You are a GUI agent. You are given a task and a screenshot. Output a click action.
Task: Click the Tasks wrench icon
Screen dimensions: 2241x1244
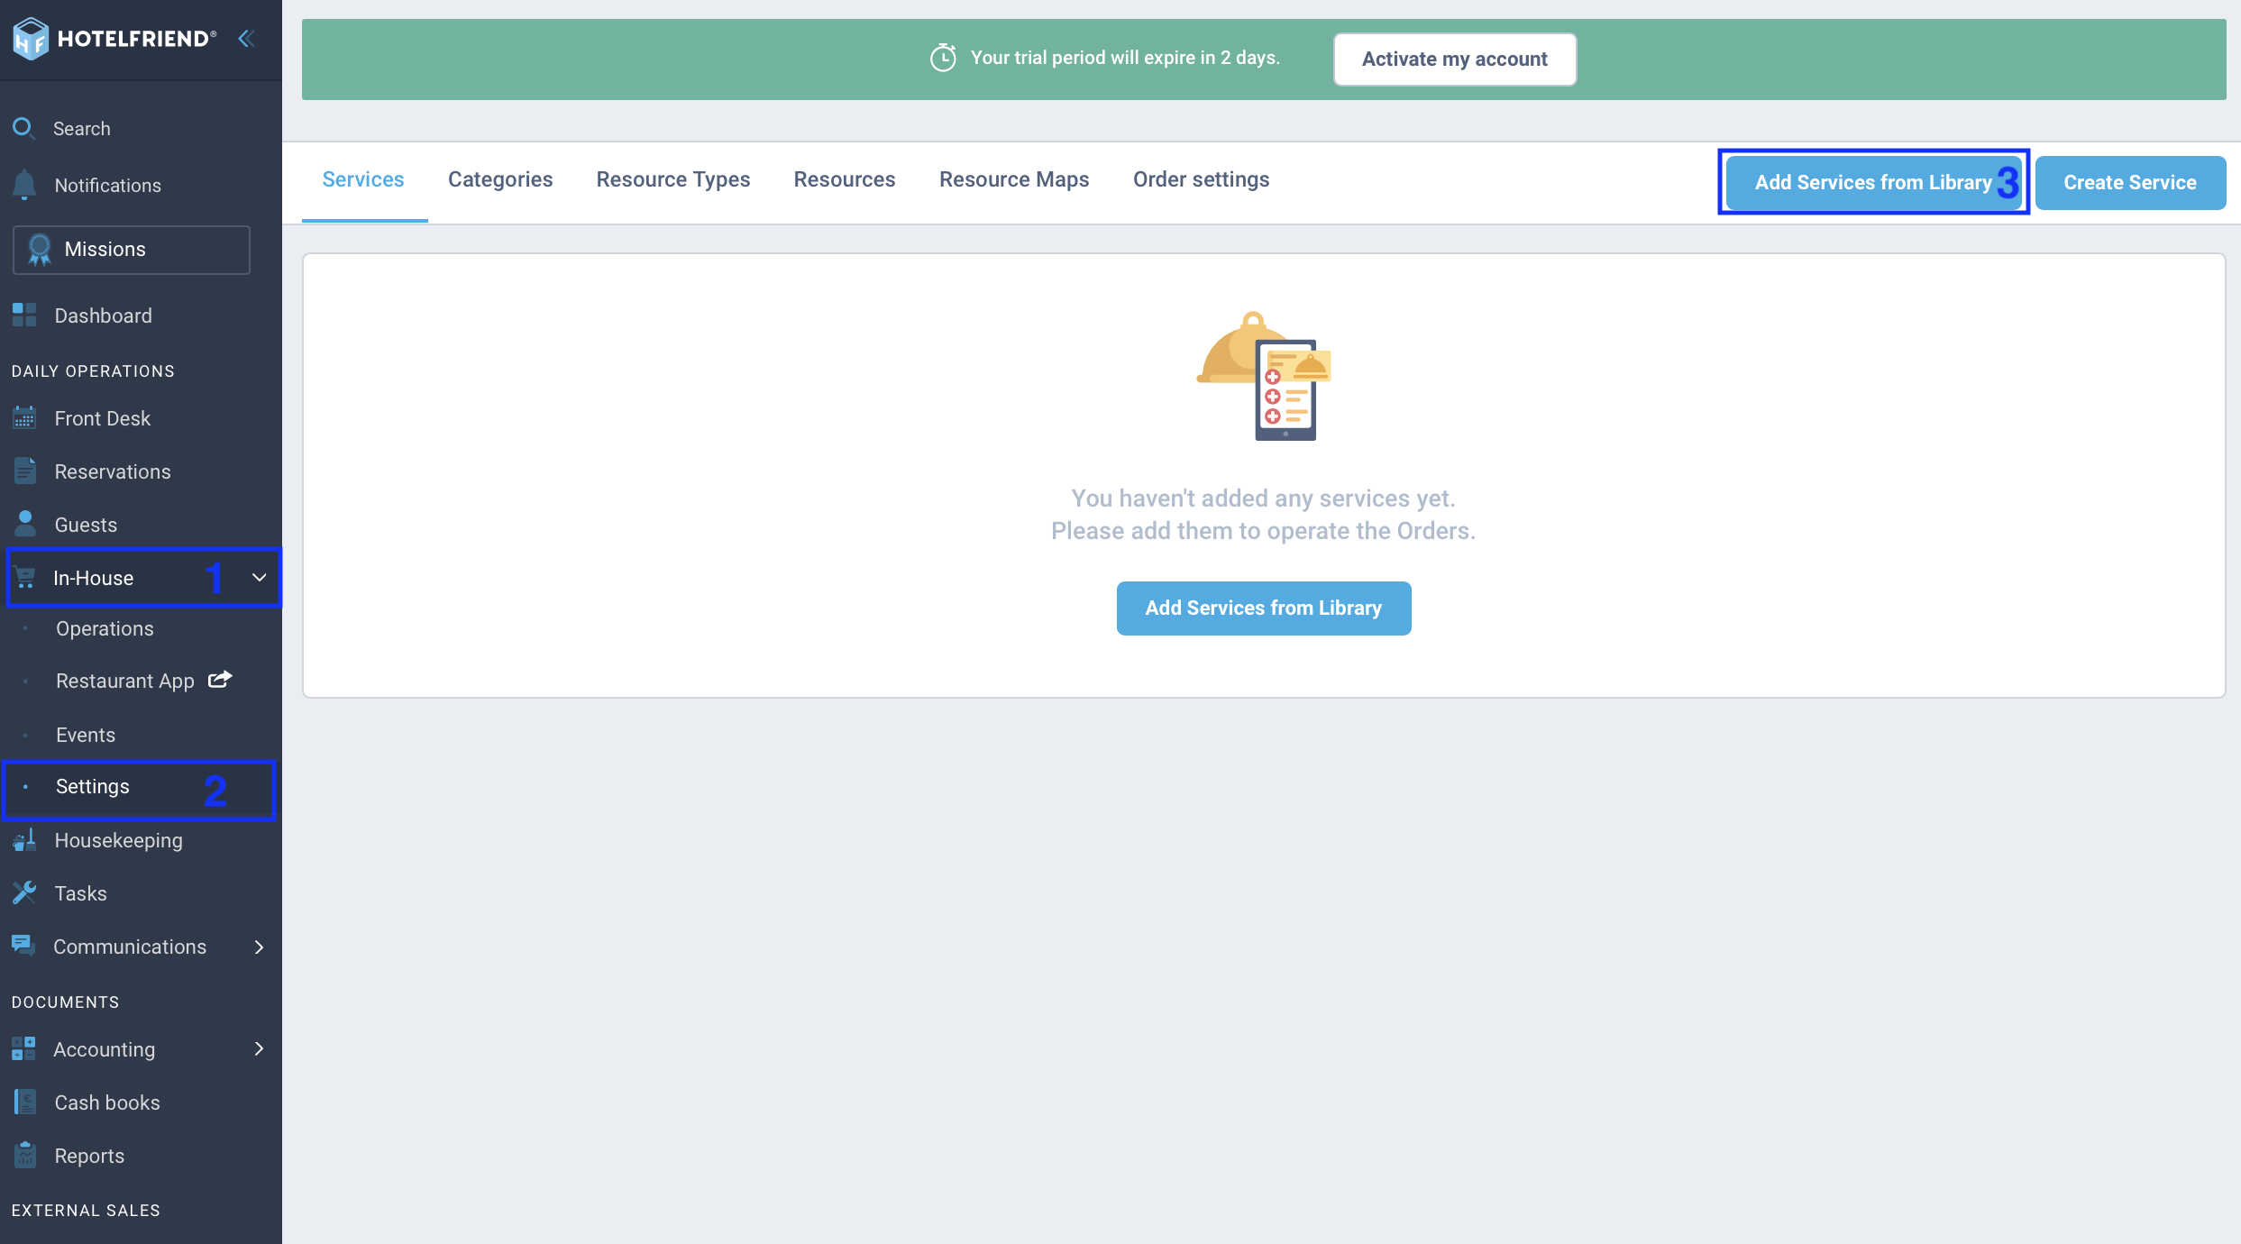click(x=24, y=893)
